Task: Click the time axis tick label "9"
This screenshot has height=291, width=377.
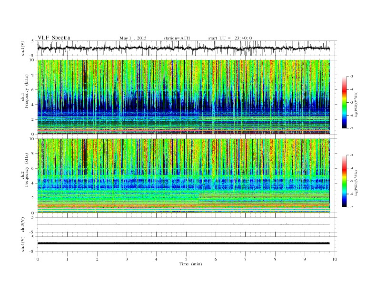Action: tap(305, 259)
